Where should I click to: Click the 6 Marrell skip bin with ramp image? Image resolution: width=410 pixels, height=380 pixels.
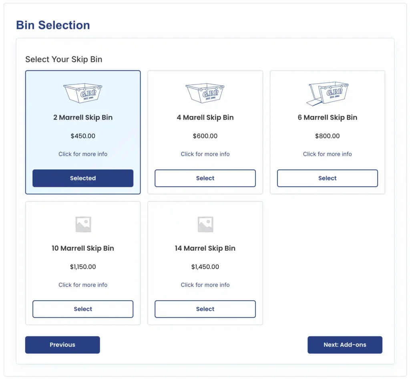(x=328, y=93)
